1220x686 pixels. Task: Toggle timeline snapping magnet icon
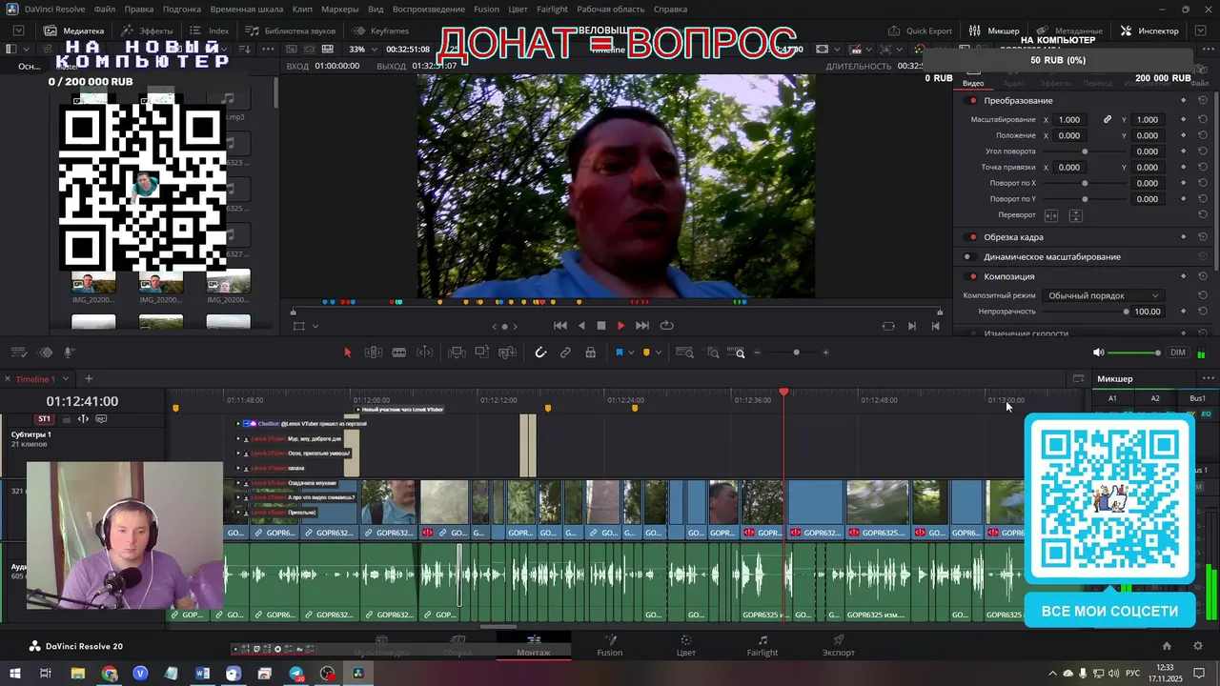pyautogui.click(x=540, y=353)
